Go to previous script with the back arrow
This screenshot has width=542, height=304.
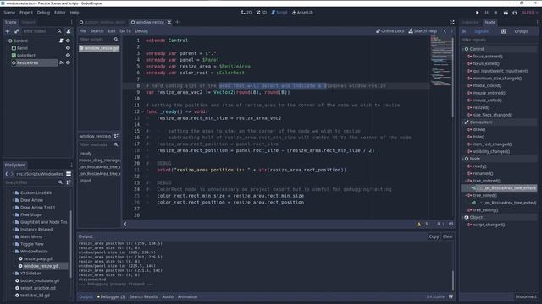tap(445, 31)
